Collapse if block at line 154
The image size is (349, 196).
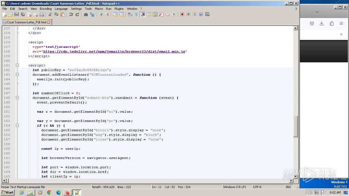(x=17, y=125)
